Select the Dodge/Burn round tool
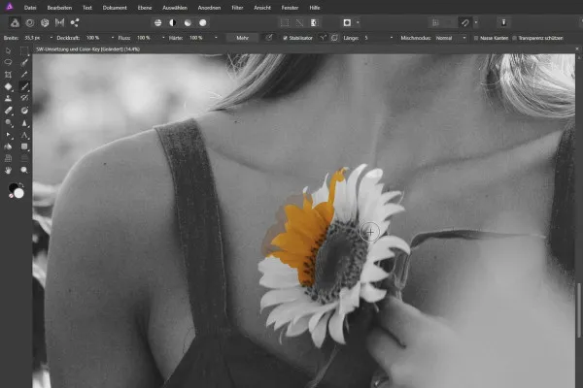The height and width of the screenshot is (388, 583). [x=8, y=122]
